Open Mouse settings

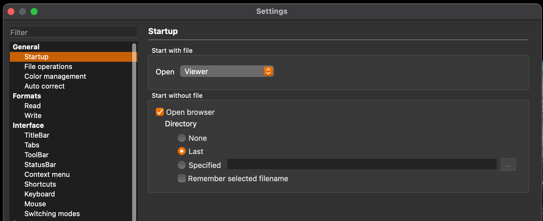click(x=35, y=204)
